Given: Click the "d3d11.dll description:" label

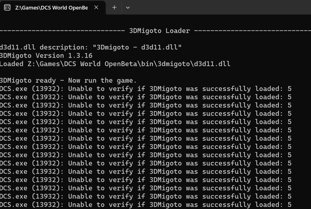Looking at the screenshot, I should pyautogui.click(x=44, y=48).
